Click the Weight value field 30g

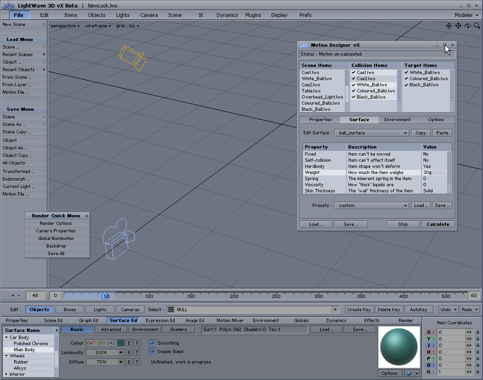click(433, 173)
